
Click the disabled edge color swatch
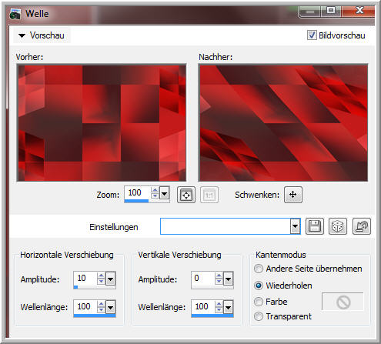point(343,302)
